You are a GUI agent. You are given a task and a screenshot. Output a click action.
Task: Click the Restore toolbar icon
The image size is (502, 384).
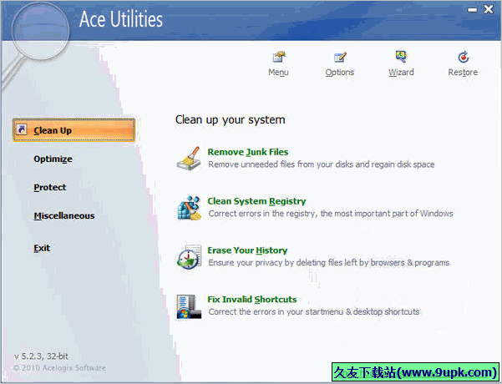463,57
